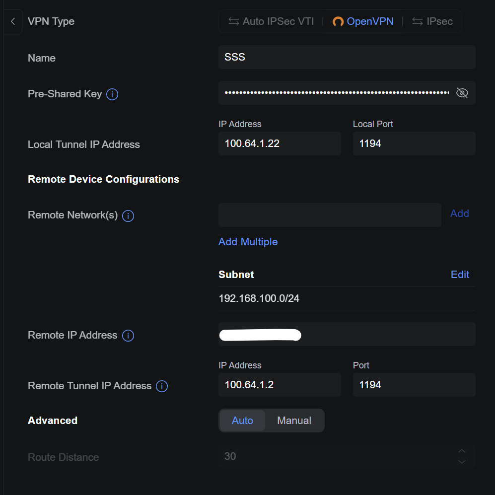The height and width of the screenshot is (495, 495).
Task: Open the Add Multiple networks link
Action: (248, 242)
